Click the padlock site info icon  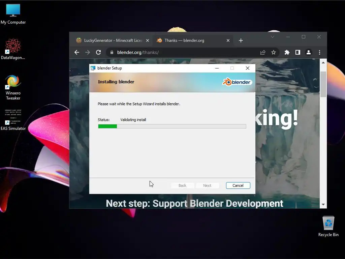[x=112, y=52]
